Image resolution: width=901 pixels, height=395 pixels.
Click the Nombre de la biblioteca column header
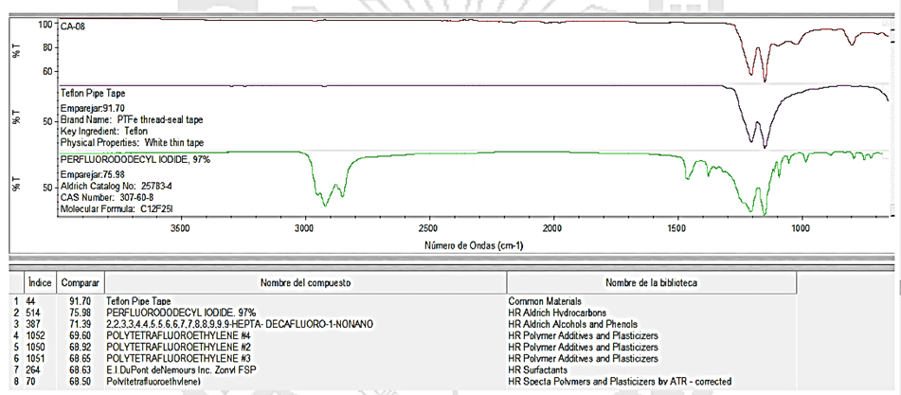click(x=651, y=282)
